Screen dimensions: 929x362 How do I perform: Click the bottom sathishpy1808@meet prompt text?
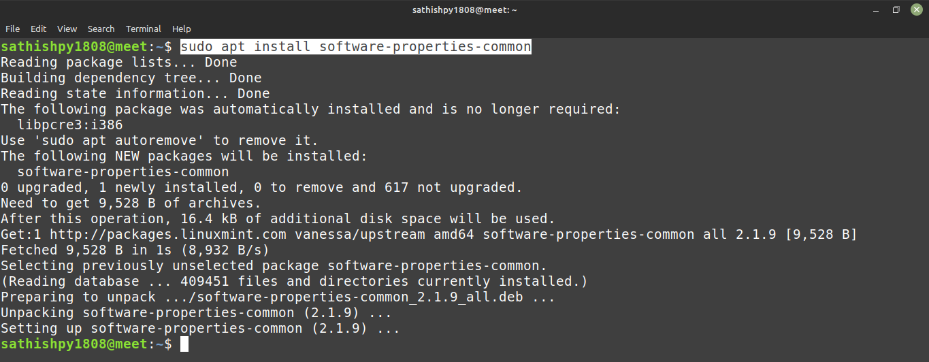74,344
